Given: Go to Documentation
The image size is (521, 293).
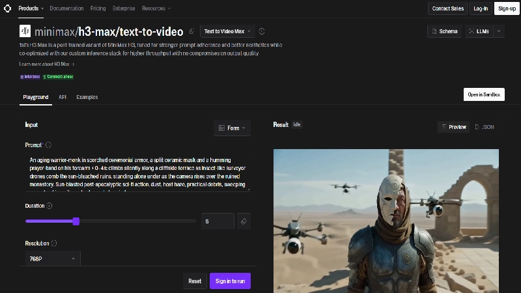Looking at the screenshot, I should coord(66,8).
